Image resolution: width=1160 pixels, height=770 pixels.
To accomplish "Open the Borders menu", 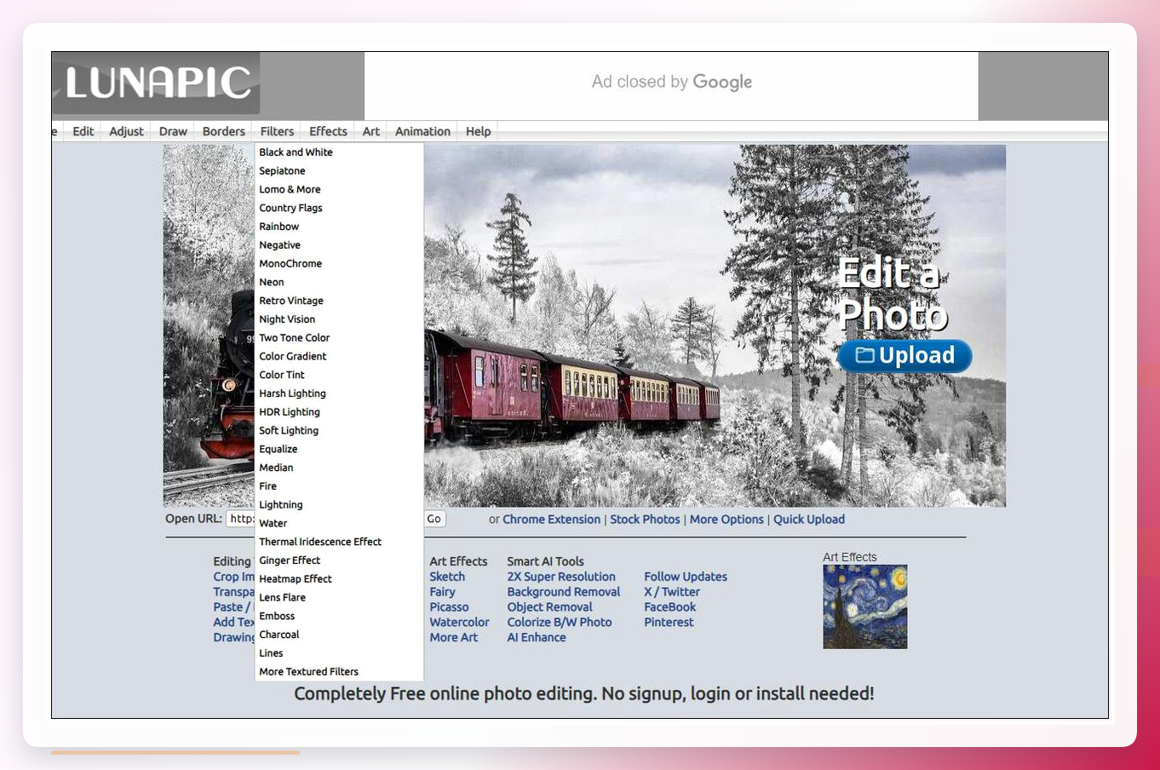I will (x=224, y=131).
